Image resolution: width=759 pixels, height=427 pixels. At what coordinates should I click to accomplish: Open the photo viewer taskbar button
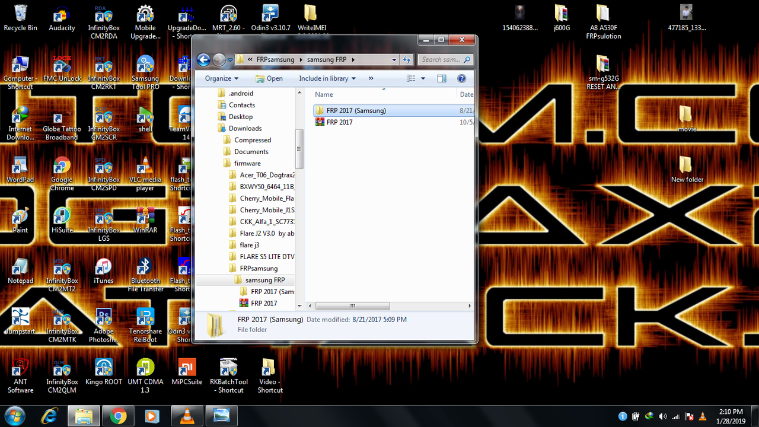tap(221, 416)
